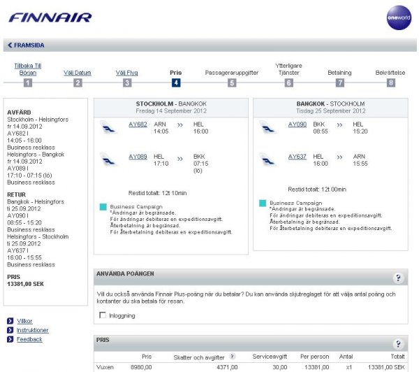Click the double arrow between ARN and HEL
Image resolution: width=419 pixels, height=372 pixels.
180,128
